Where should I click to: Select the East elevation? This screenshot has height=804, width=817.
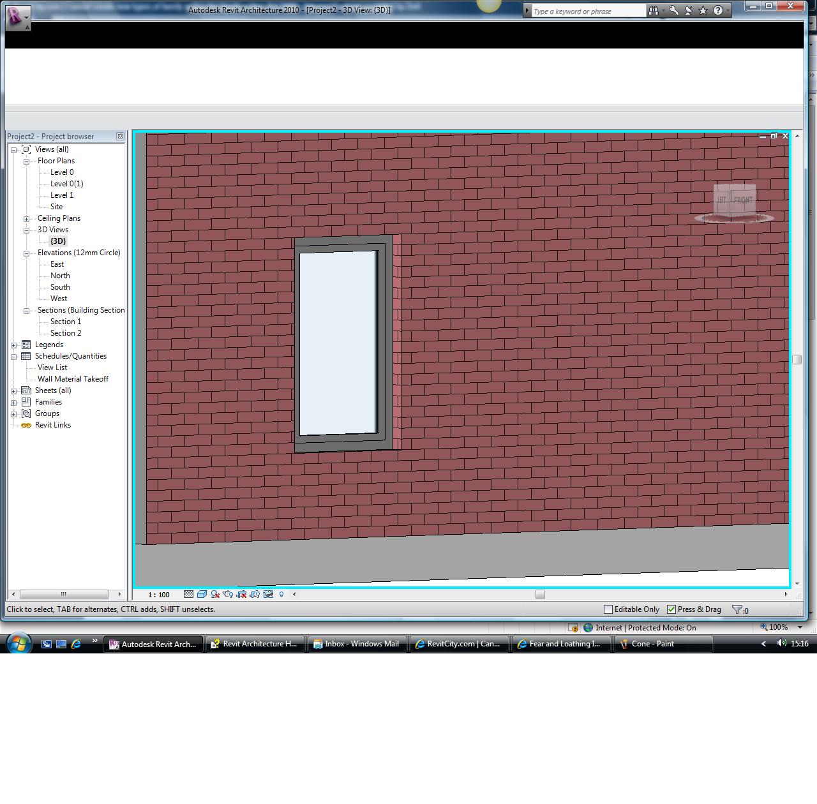[57, 264]
